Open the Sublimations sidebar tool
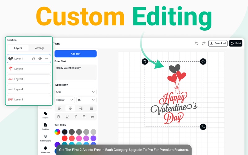 tap(45, 138)
